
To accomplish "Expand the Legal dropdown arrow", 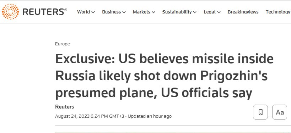I will (219, 12).
